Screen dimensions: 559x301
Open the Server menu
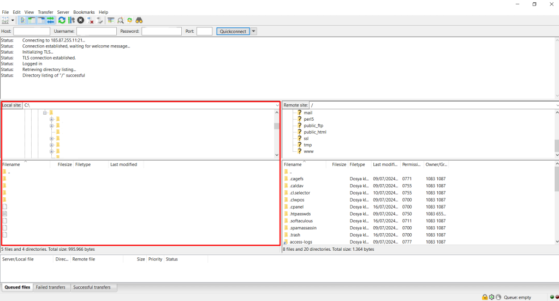(x=63, y=12)
